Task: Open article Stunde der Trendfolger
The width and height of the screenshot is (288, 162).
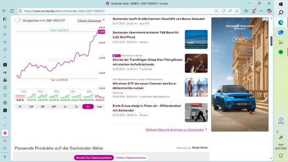Action: [148, 62]
